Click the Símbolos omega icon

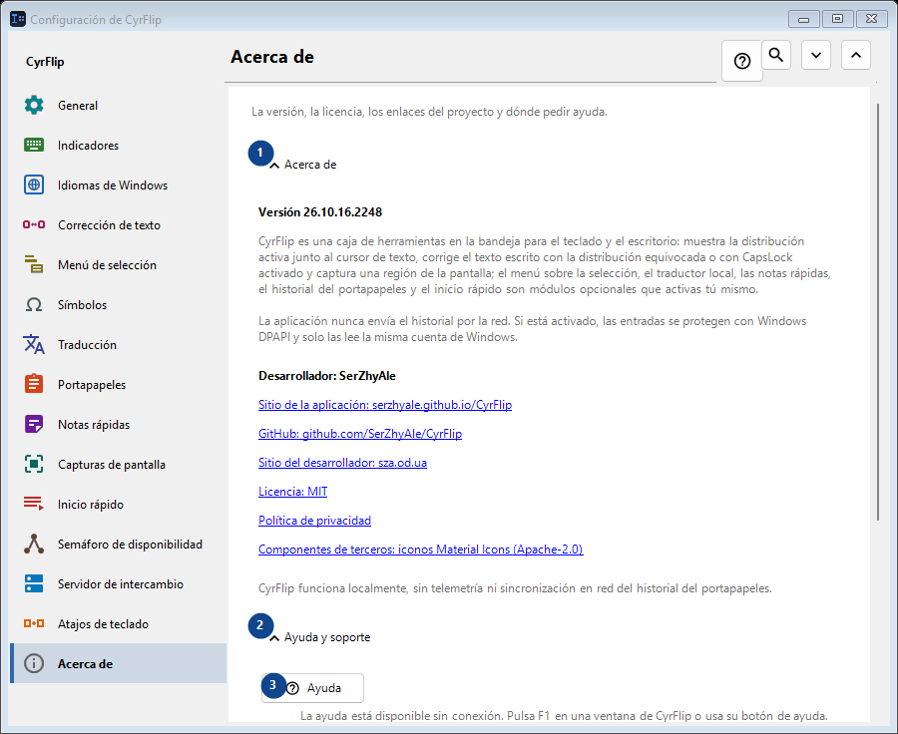pos(34,304)
